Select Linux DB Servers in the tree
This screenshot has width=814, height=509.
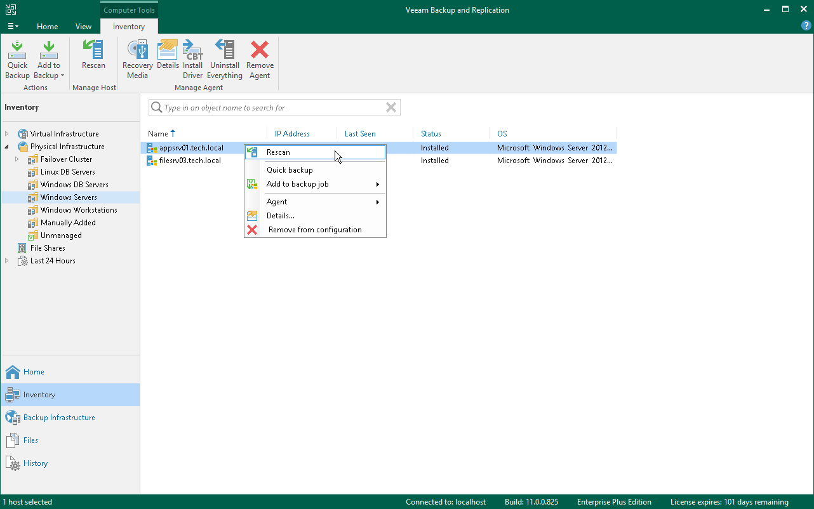click(x=68, y=172)
